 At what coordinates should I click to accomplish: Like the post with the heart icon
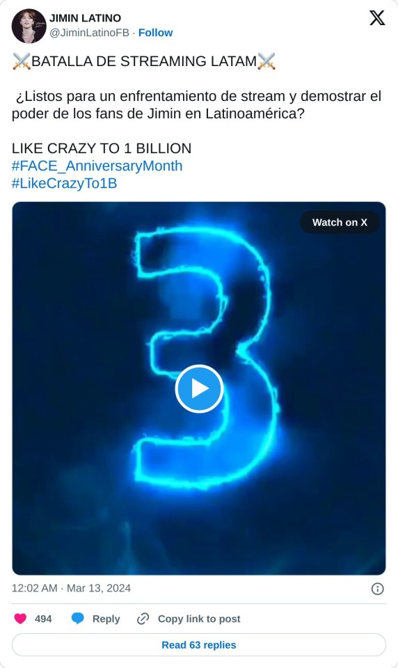tap(20, 619)
